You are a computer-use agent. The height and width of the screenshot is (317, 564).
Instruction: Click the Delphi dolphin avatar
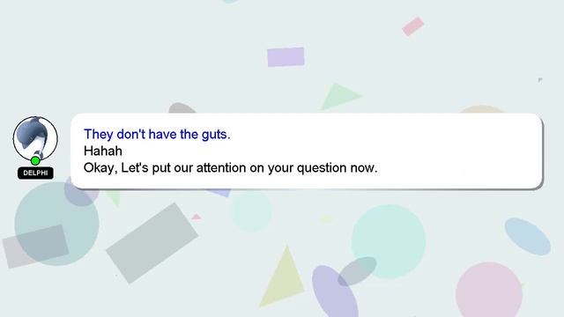[35, 138]
